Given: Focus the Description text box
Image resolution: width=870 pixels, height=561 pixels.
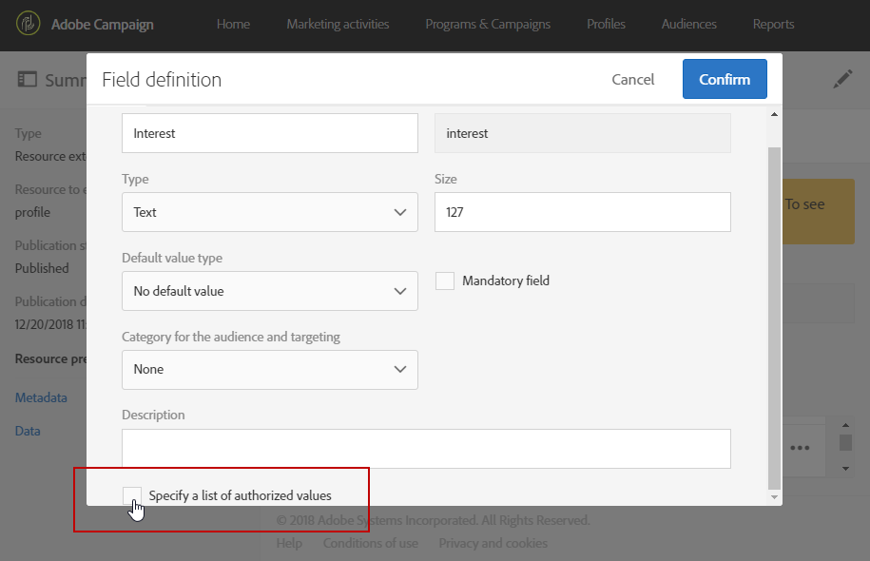Looking at the screenshot, I should click(x=426, y=449).
